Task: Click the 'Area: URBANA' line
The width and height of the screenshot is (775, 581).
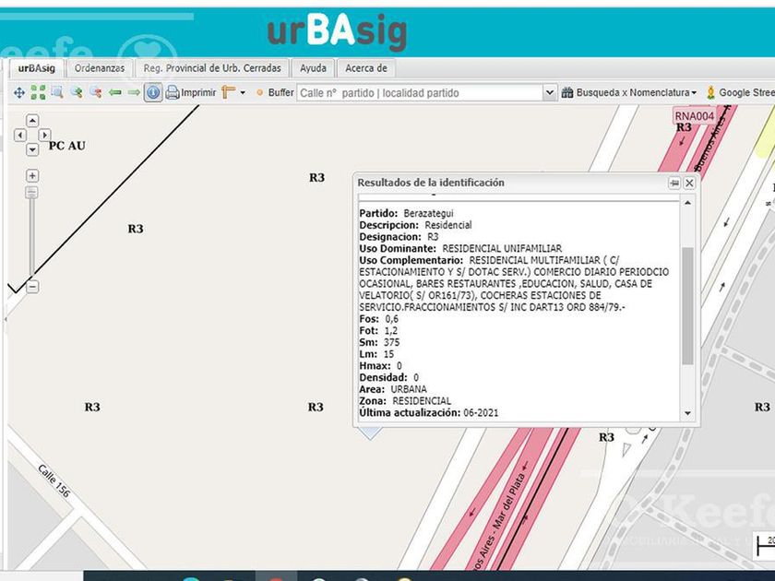Action: point(393,389)
